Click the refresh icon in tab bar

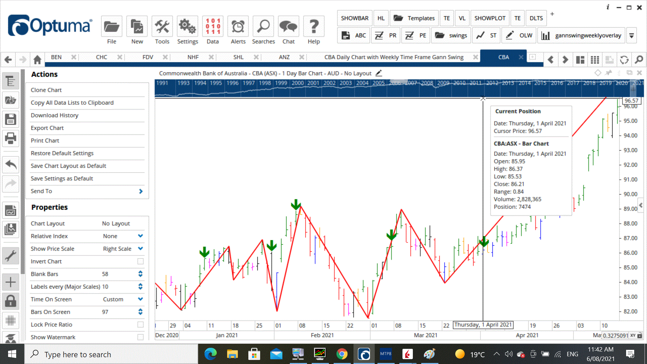(624, 60)
